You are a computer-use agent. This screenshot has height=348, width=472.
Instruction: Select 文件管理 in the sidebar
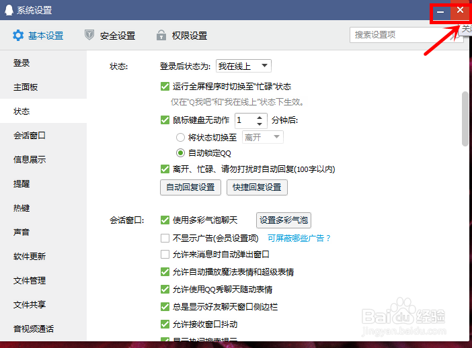(43, 280)
